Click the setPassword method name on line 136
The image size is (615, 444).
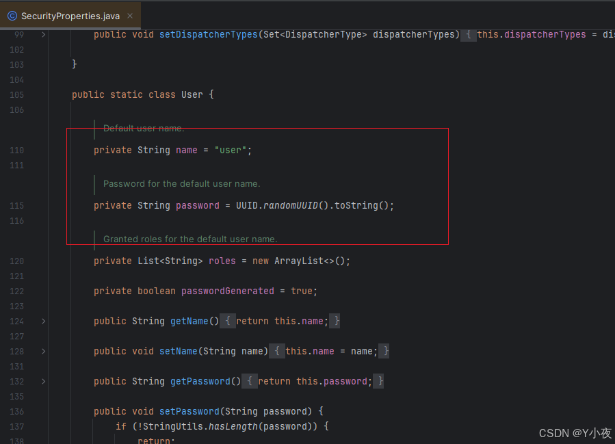[x=189, y=411]
